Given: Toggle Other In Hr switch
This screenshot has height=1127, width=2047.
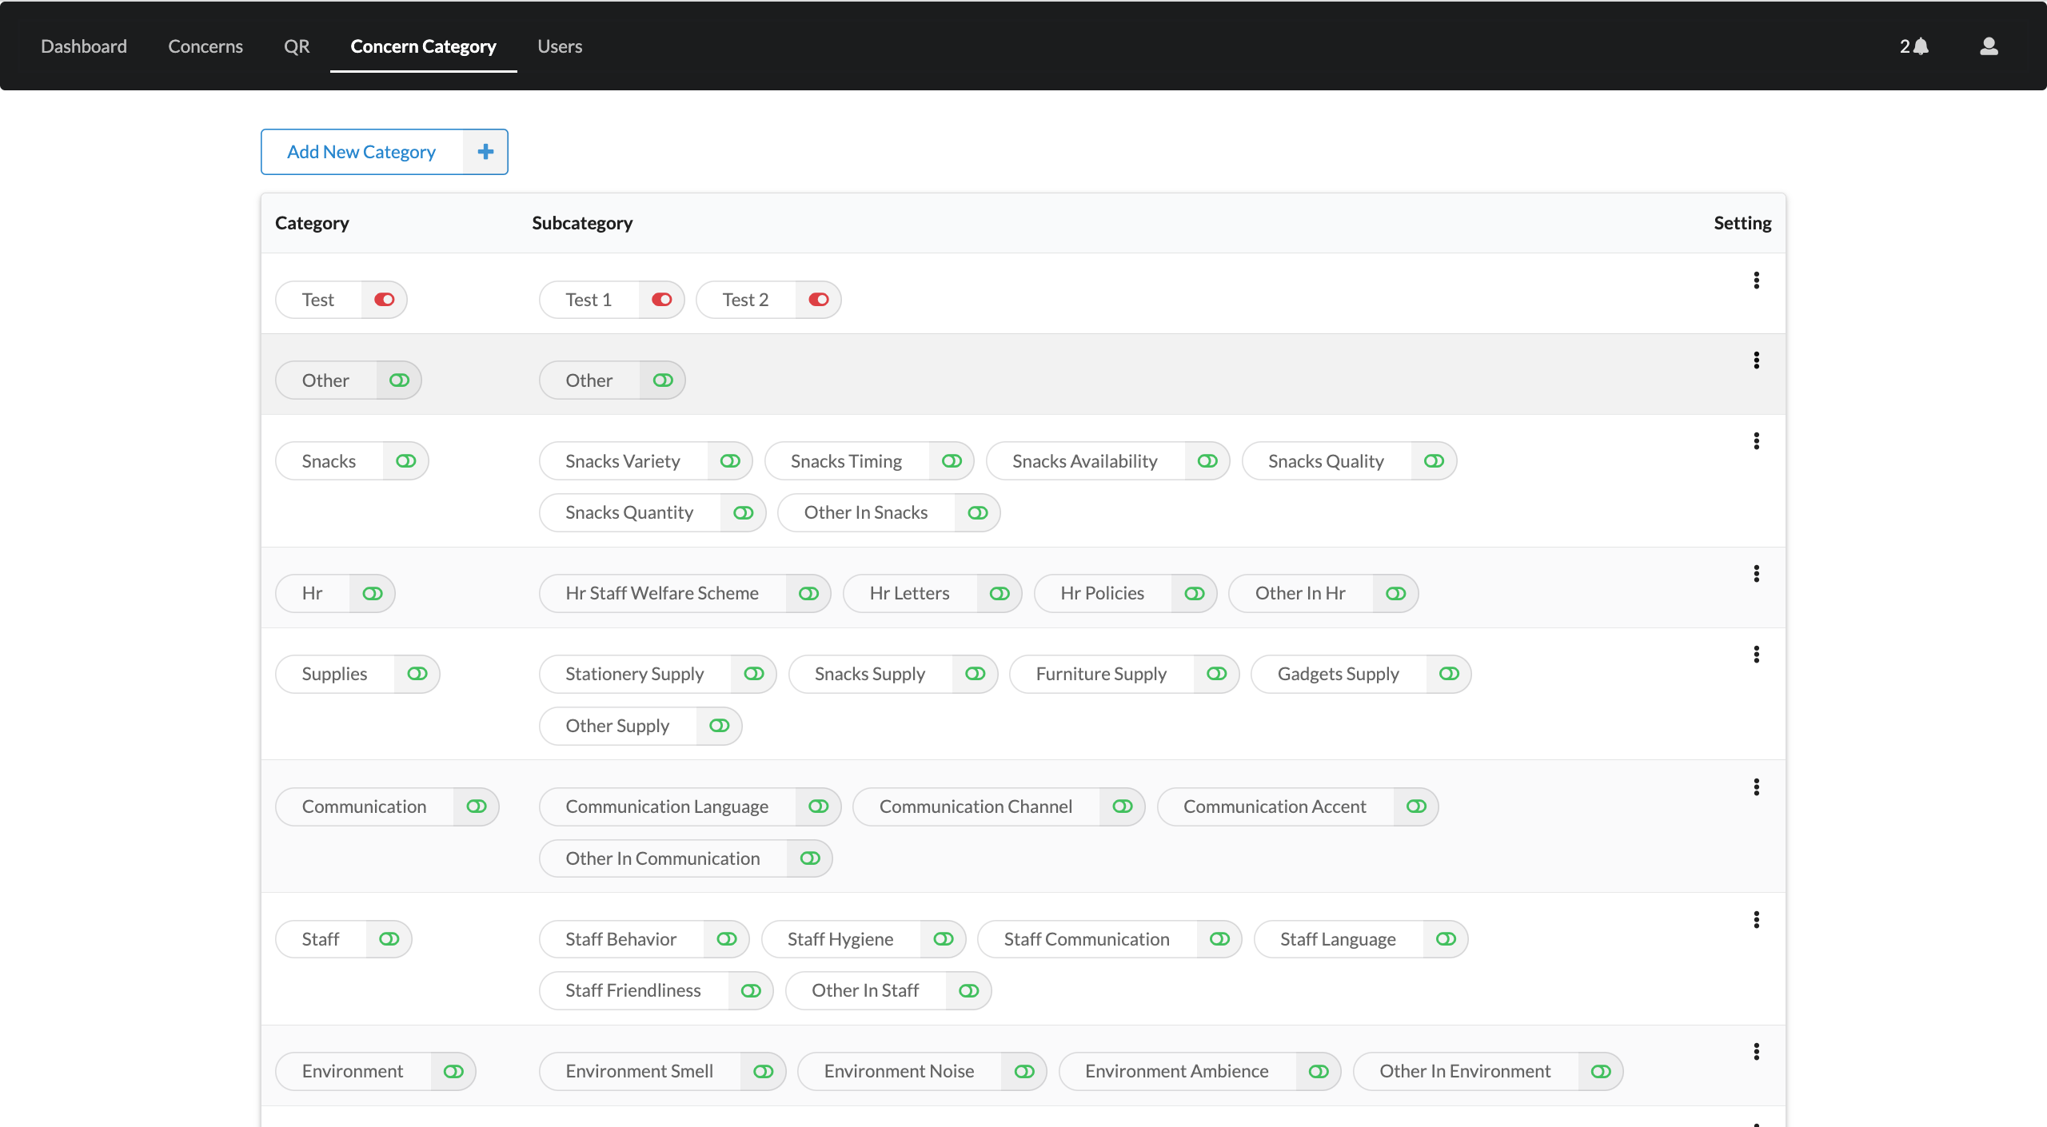Looking at the screenshot, I should pos(1396,594).
